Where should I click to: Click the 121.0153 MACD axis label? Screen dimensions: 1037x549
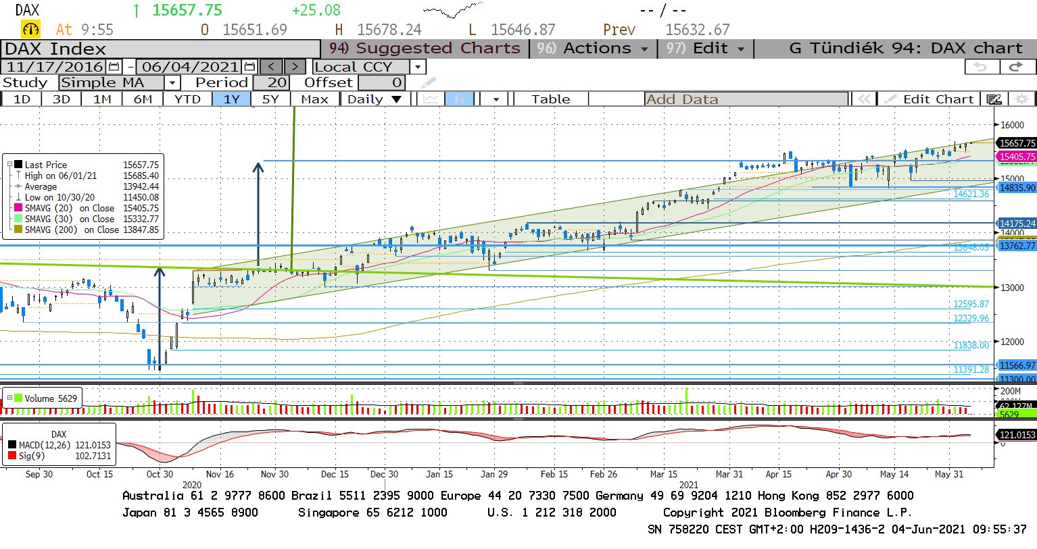point(1017,435)
